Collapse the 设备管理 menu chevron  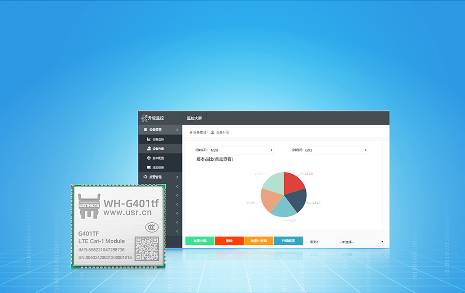177,130
